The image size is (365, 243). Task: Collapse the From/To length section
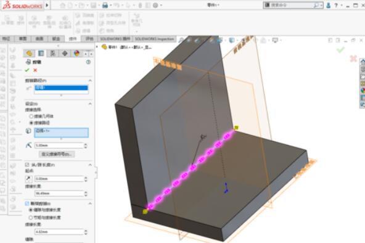[90, 165]
